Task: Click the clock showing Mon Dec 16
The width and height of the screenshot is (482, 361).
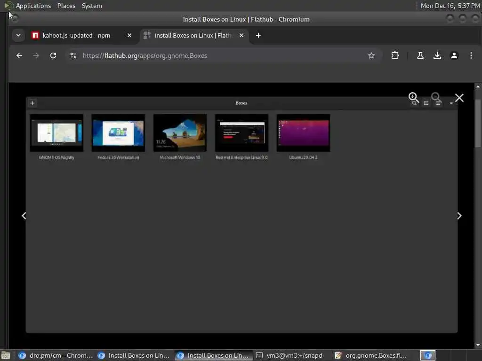Action: pyautogui.click(x=450, y=6)
